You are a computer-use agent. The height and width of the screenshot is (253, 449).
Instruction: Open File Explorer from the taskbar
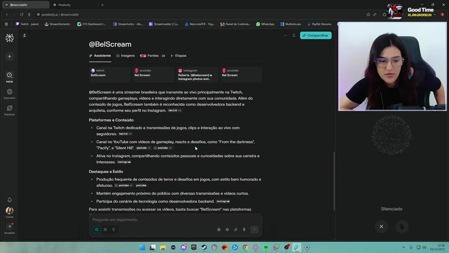(x=163, y=248)
